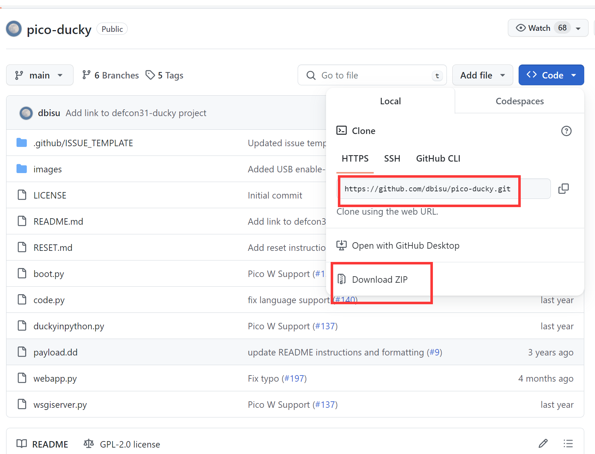Click the images folder icon
Viewport: 595px width, 454px height.
(22, 169)
